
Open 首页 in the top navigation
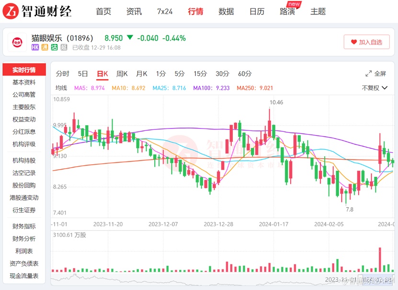(x=103, y=11)
